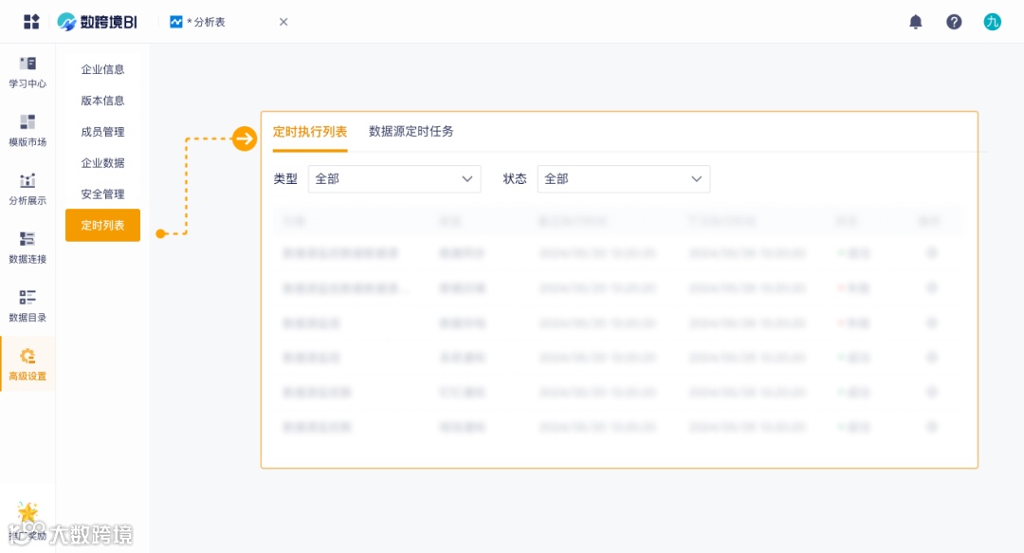
Task: Open 数据目录 in sidebar
Action: click(27, 306)
